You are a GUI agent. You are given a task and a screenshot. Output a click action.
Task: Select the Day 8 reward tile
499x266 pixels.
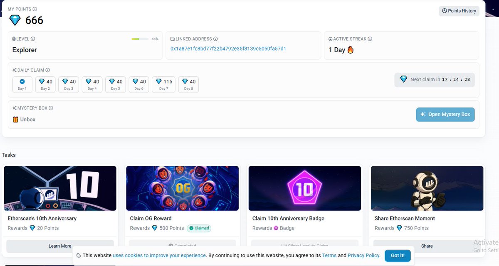[x=188, y=85]
